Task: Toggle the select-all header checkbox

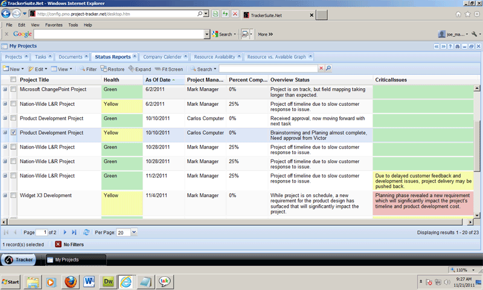Action: (13, 80)
